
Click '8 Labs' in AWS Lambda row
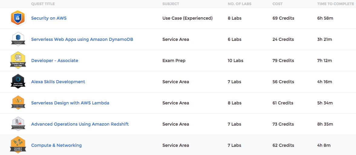coord(234,103)
